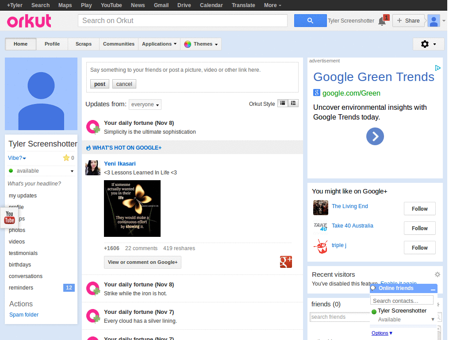Viewport: 453px width, 340px height.
Task: Click the fortune icon next to 'Strike while the iron is hot'
Action: click(93, 289)
